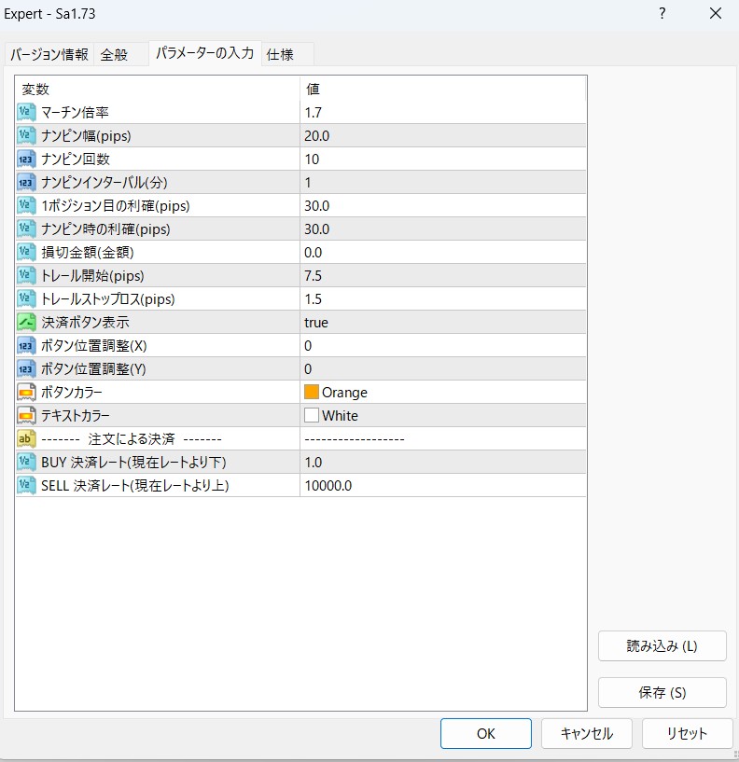Click the icon beside SELL 決済レート row
The height and width of the screenshot is (762, 739).
[26, 485]
